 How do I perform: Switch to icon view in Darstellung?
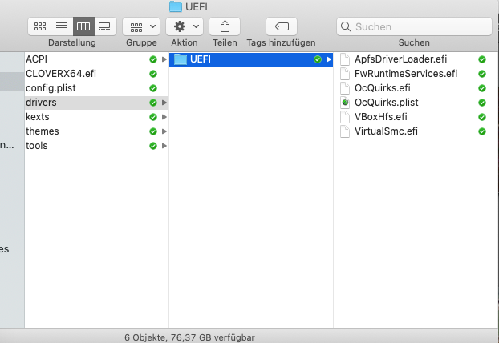point(40,26)
